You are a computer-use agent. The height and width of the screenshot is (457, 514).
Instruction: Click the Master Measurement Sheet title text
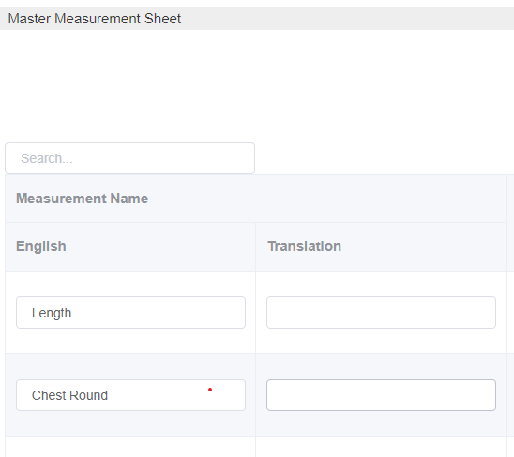(95, 19)
